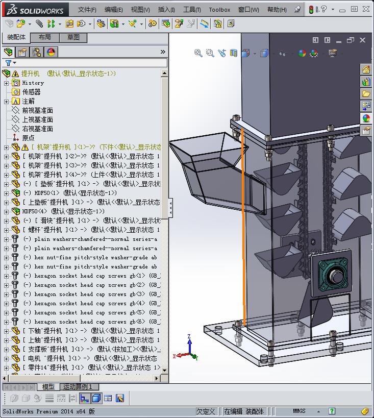Click the SolidWorks Resources home icon
Screen dimensions: 374x418
click(x=366, y=70)
